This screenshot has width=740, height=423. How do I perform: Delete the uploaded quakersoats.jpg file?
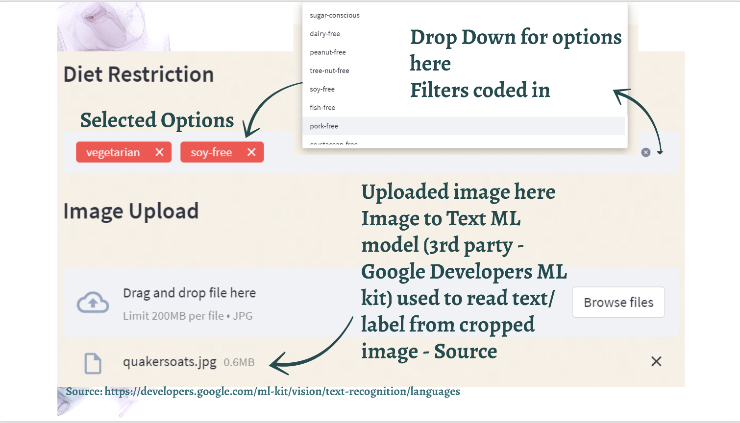click(656, 361)
